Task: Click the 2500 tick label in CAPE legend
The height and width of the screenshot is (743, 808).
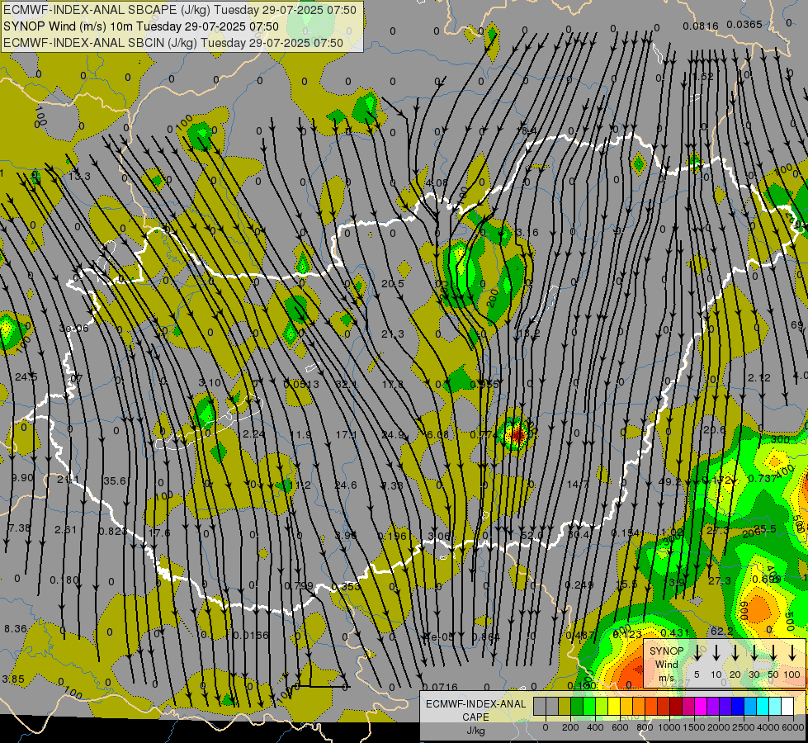Action: (x=743, y=727)
